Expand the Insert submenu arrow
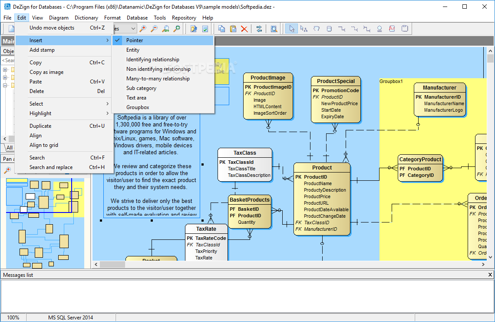 (107, 40)
